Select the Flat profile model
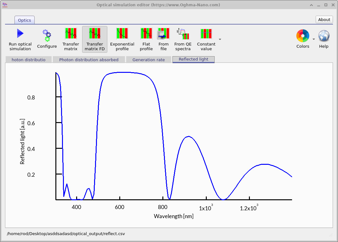Screen dimensions: 338x242 pos(146,39)
